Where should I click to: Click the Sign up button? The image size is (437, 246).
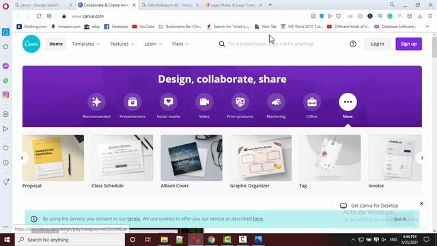[408, 44]
